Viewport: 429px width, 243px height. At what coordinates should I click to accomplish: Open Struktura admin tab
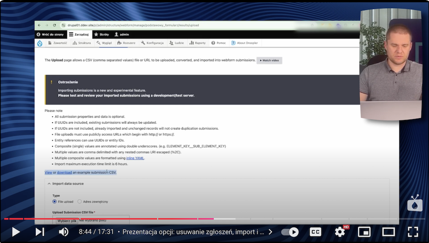82,43
